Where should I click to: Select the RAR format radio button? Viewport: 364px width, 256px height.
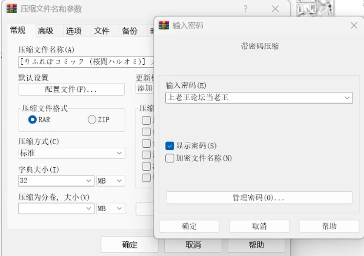tap(33, 120)
